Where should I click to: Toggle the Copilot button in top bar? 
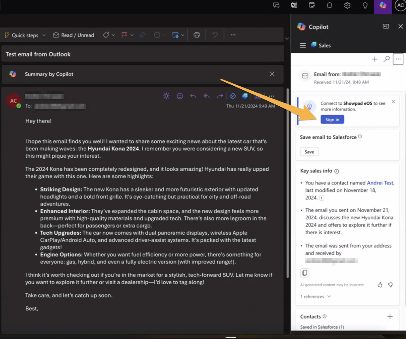click(383, 6)
